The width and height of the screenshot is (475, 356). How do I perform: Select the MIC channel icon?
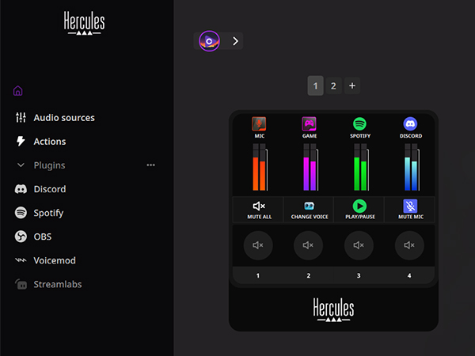tap(259, 124)
